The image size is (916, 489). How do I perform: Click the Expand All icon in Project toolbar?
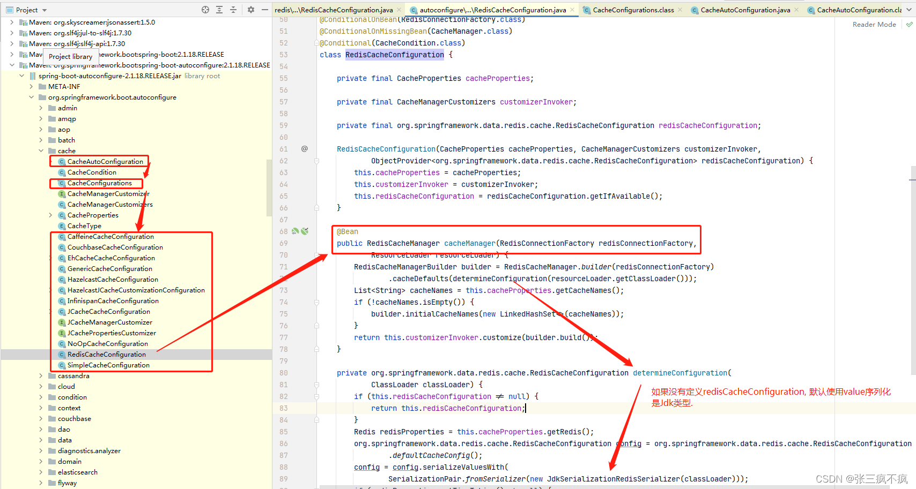(x=219, y=10)
